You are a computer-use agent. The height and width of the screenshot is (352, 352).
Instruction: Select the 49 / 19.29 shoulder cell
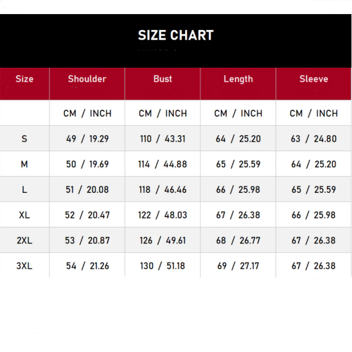(x=87, y=139)
